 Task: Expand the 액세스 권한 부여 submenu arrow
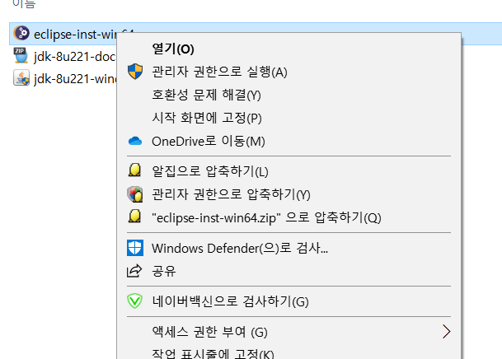click(447, 332)
